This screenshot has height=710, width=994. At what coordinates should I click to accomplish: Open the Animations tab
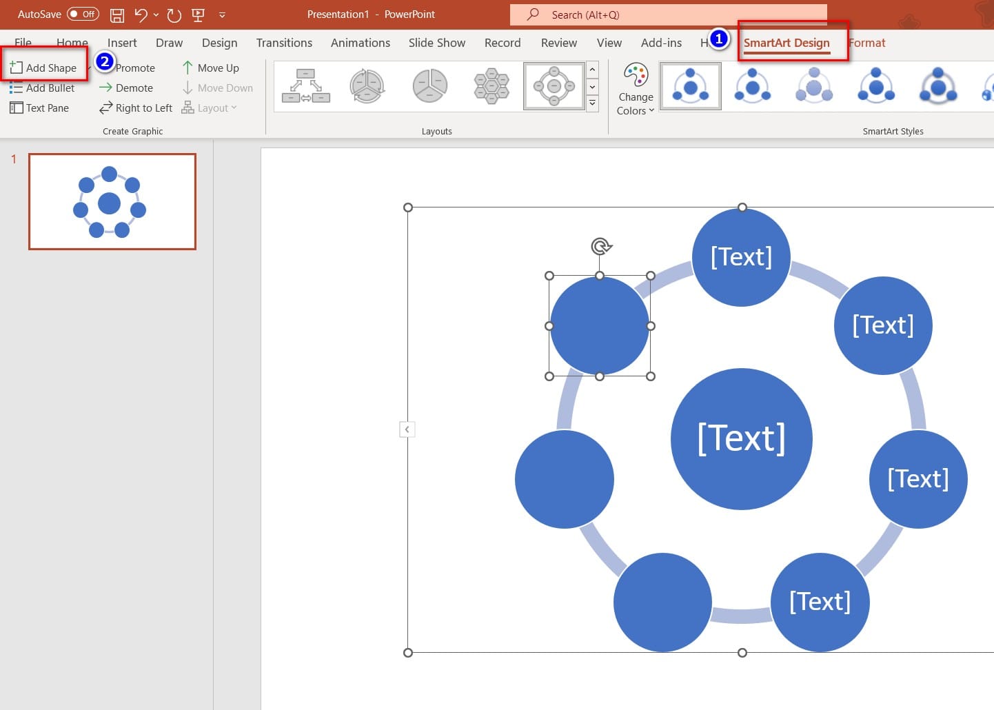tap(361, 43)
